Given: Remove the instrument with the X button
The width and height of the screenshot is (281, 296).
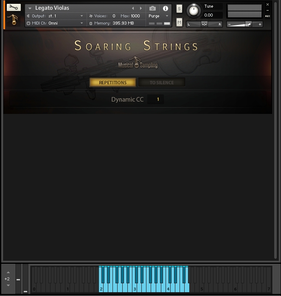Looking at the screenshot, I should point(267,4).
